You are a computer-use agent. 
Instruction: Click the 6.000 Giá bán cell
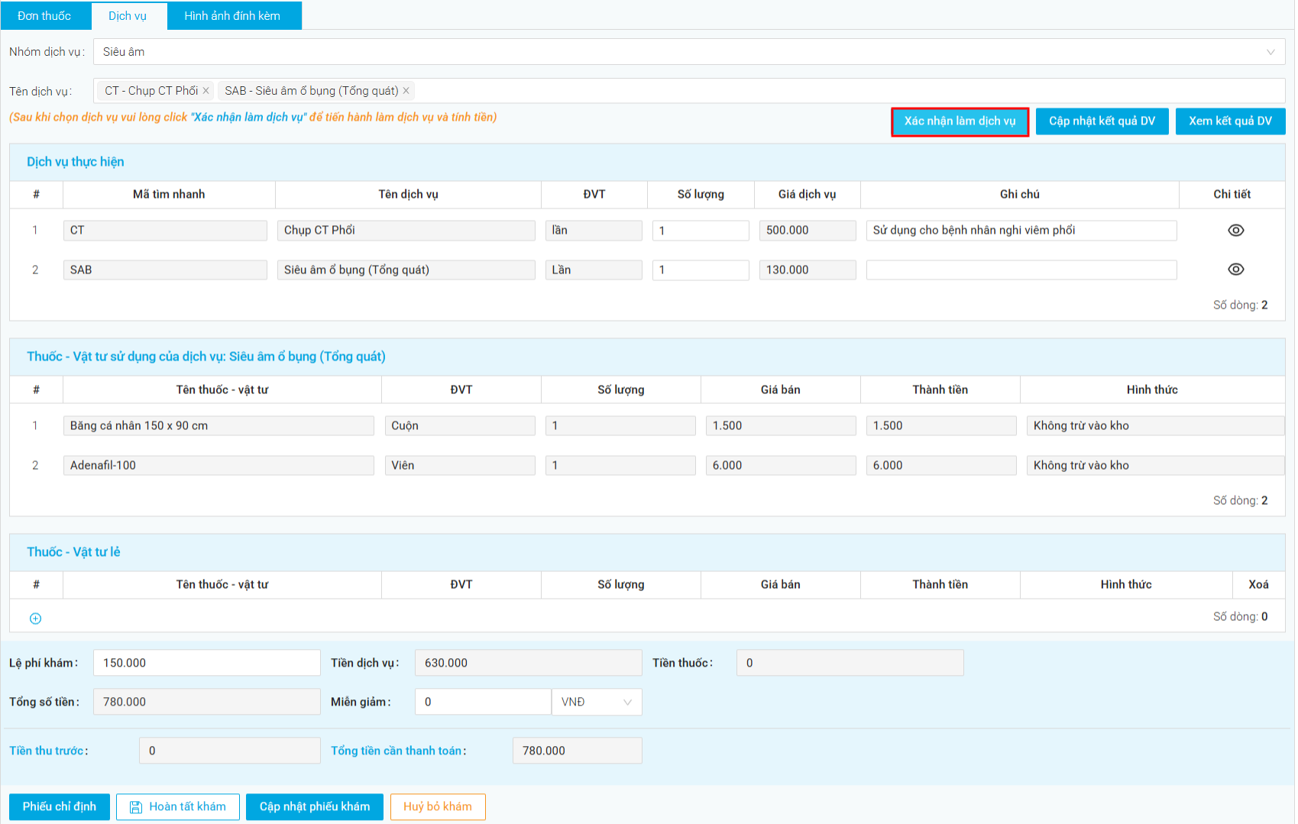tap(781, 466)
